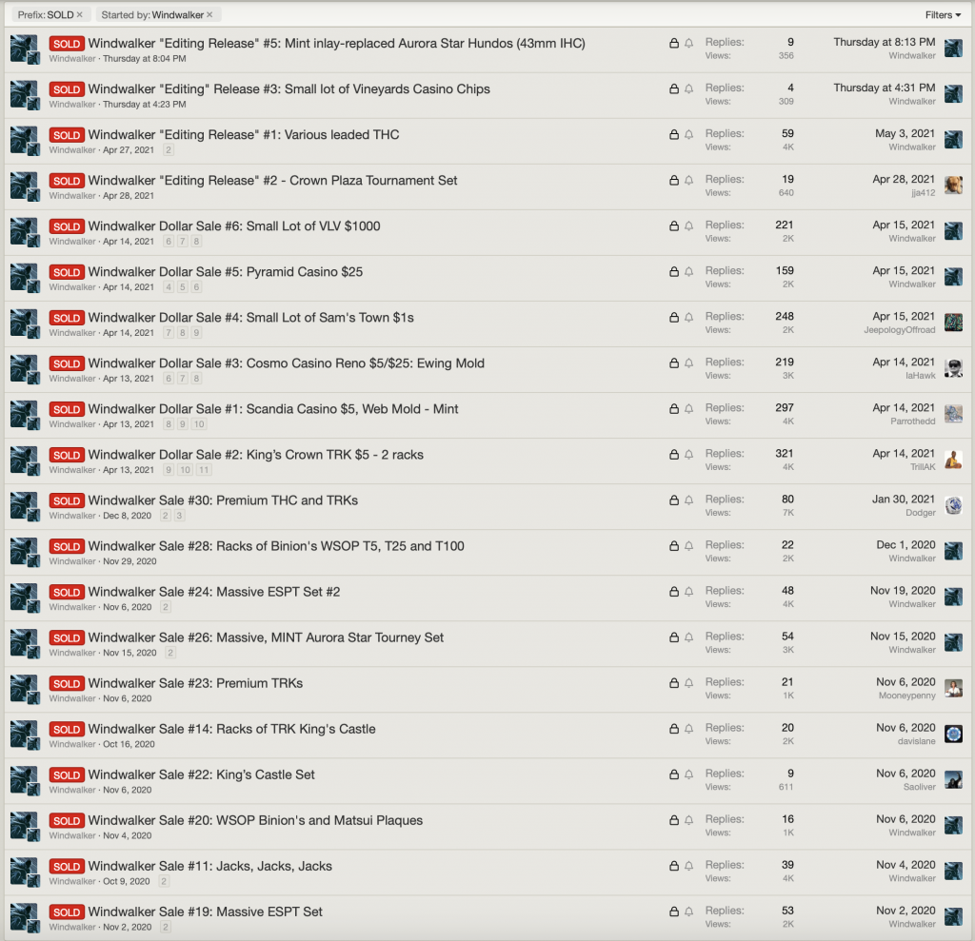This screenshot has height=941, width=975.
Task: Go to page 11 of King's Crown TRK thread
Action: [x=205, y=470]
